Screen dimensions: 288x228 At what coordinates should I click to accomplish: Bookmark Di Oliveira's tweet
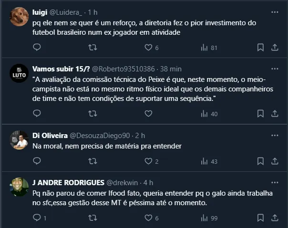point(260,161)
